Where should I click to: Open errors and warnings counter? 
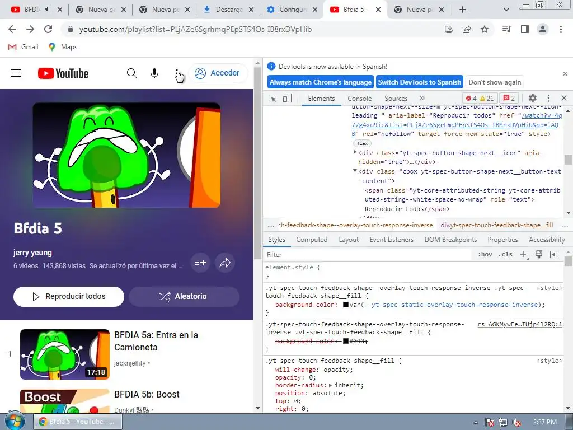click(x=480, y=98)
